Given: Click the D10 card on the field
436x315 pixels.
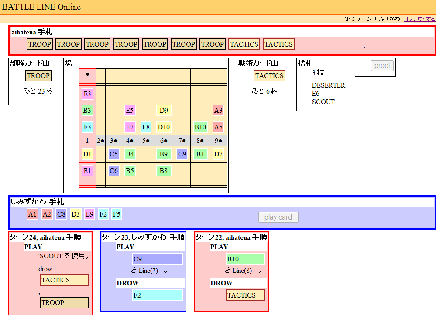Looking at the screenshot, I should [x=164, y=127].
